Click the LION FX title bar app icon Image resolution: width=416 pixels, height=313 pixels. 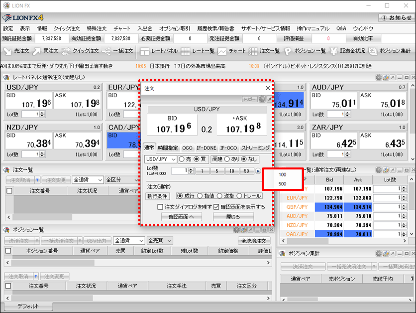6,5
